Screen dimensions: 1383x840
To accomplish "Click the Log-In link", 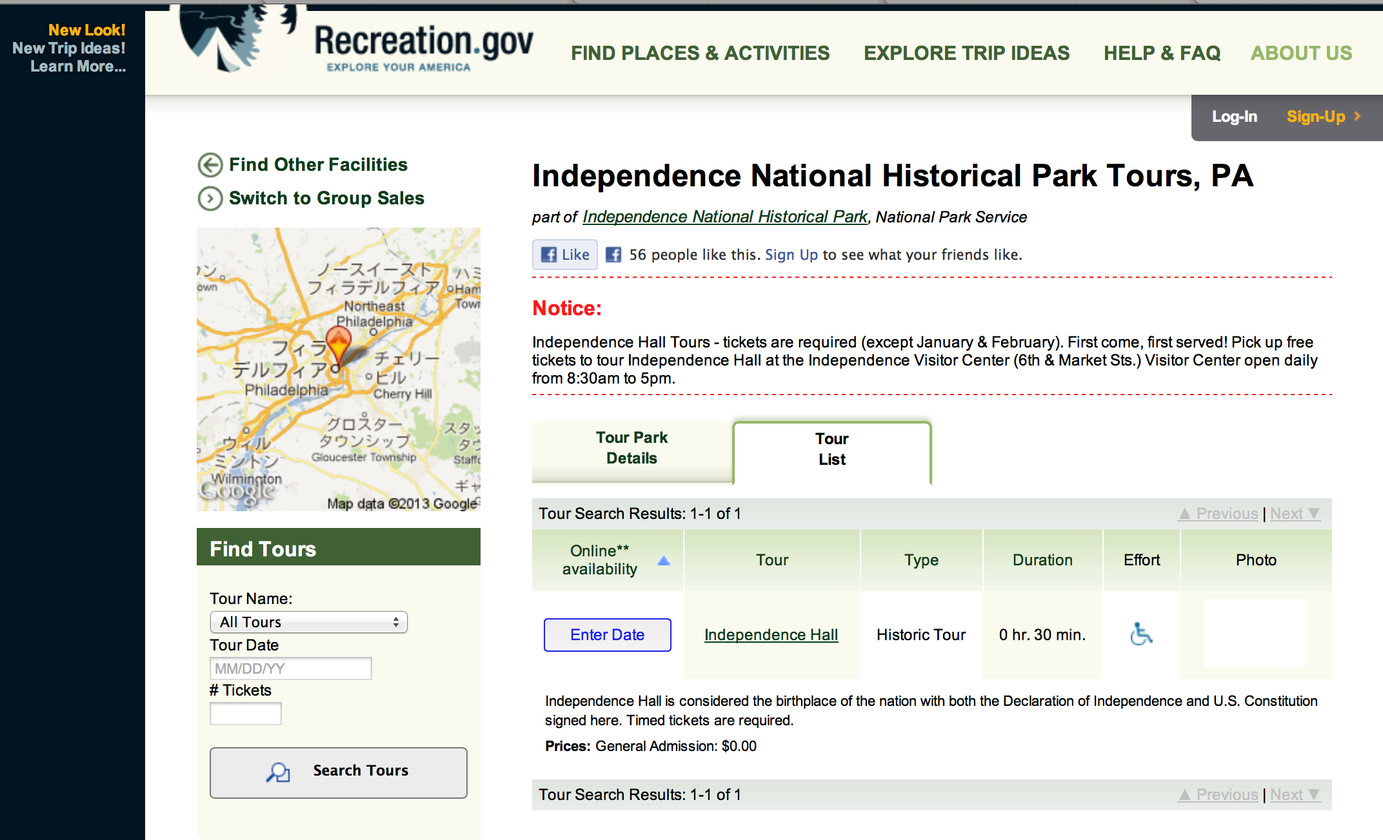I will click(1234, 117).
